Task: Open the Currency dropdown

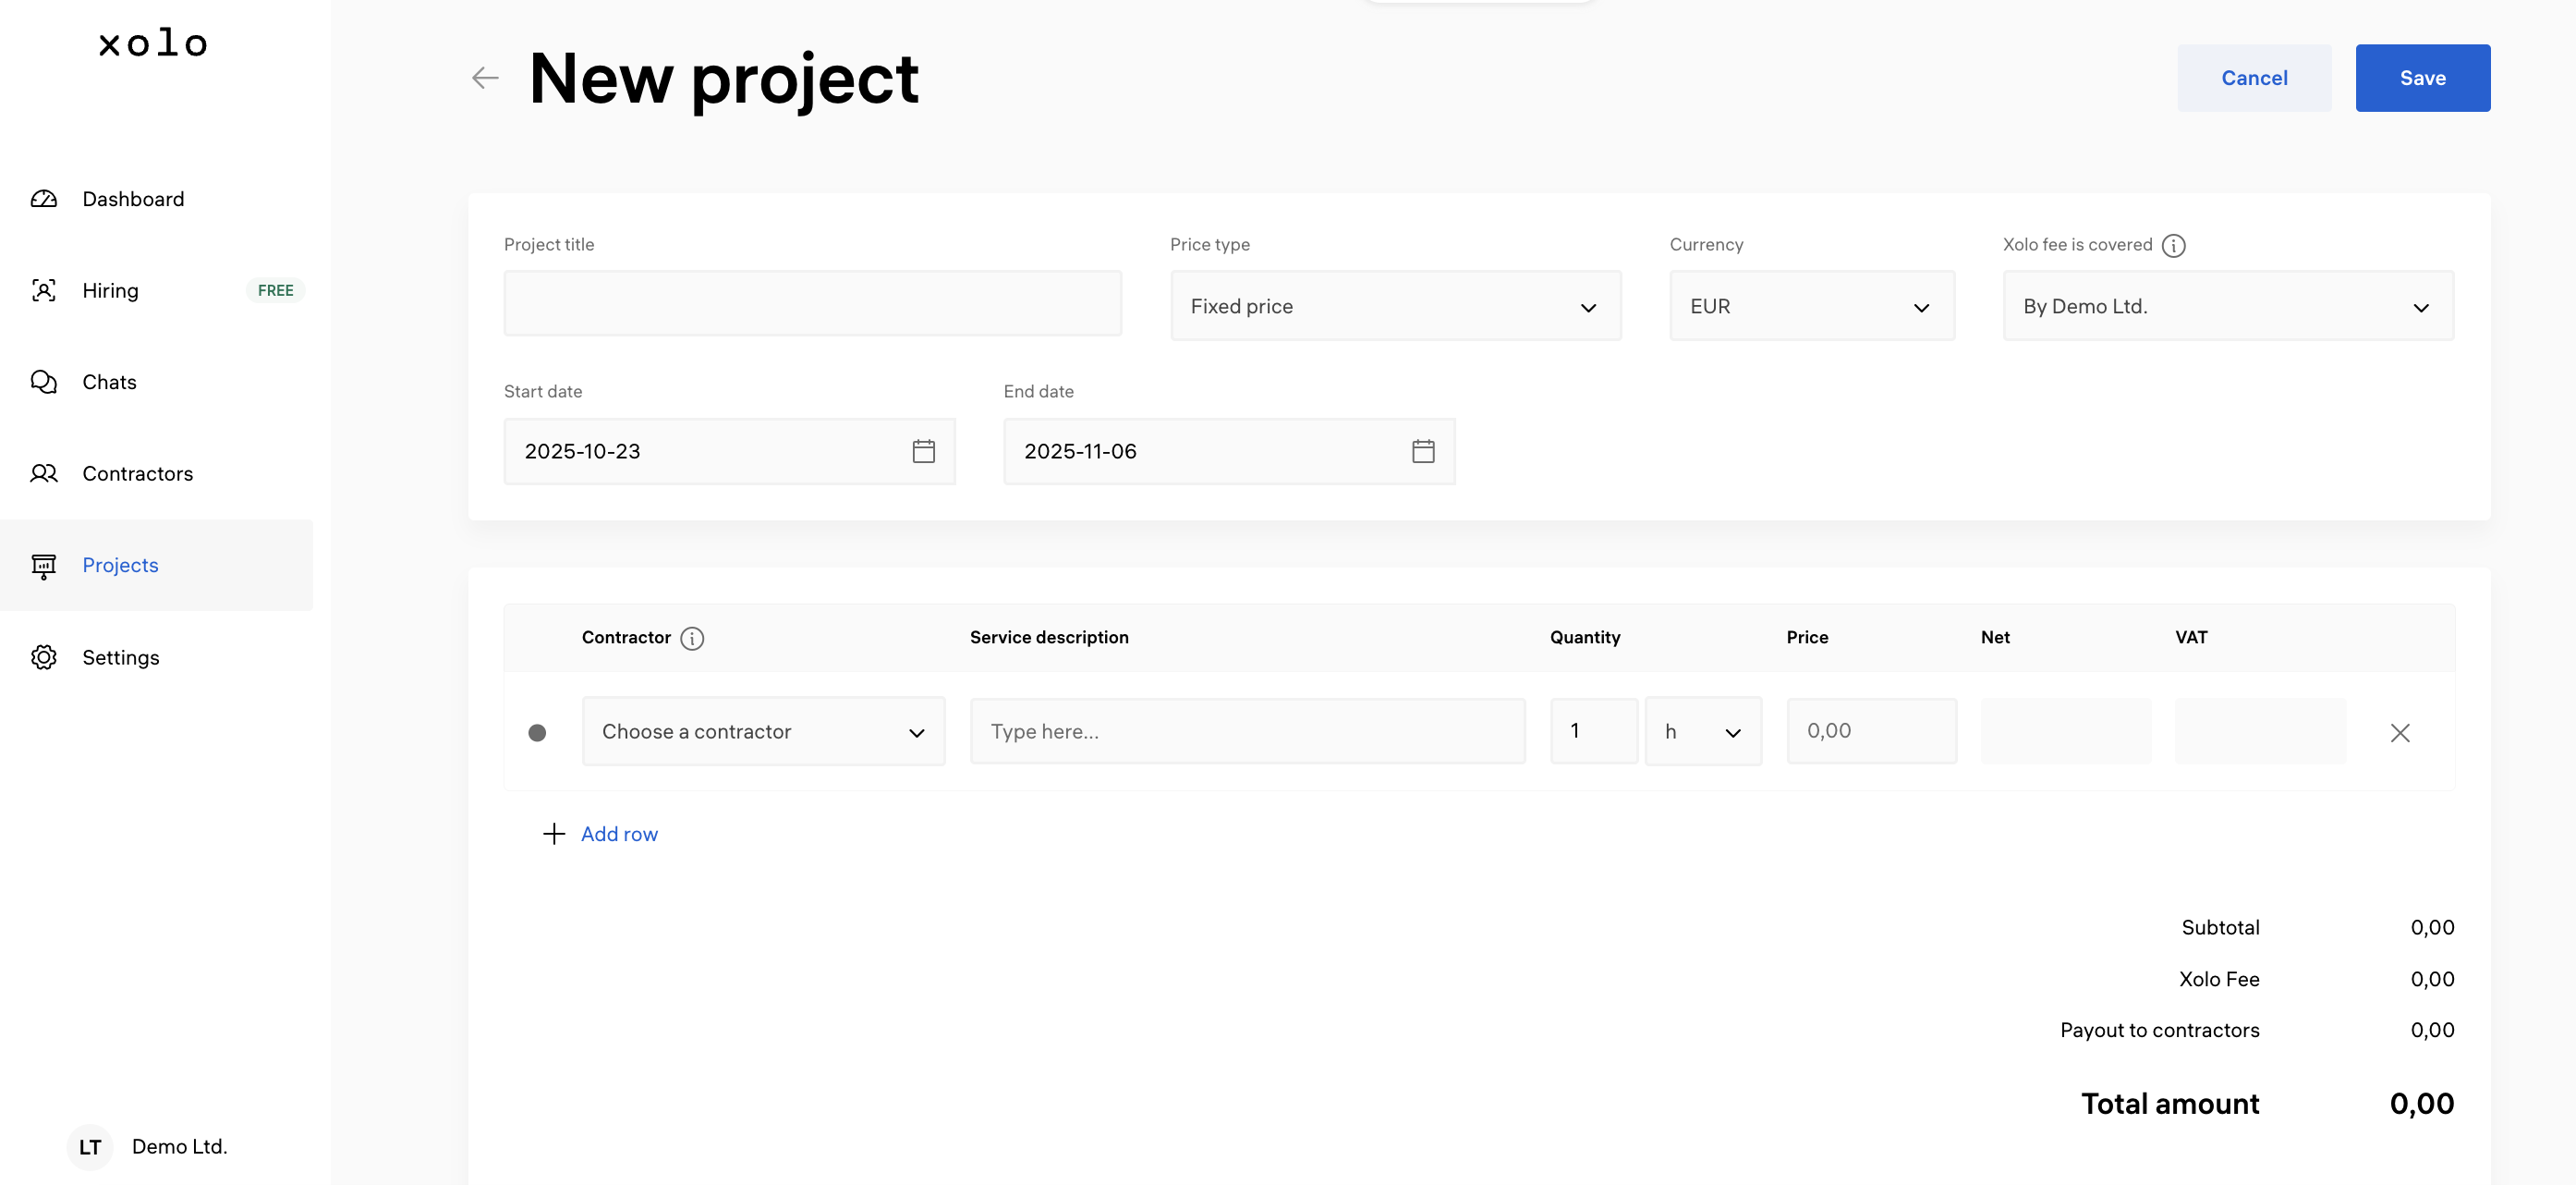Action: point(1811,306)
